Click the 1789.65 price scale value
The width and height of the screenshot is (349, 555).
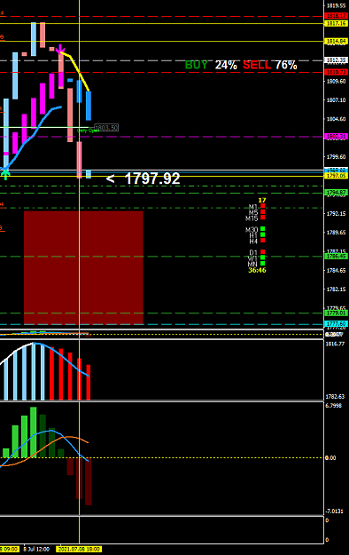336,233
